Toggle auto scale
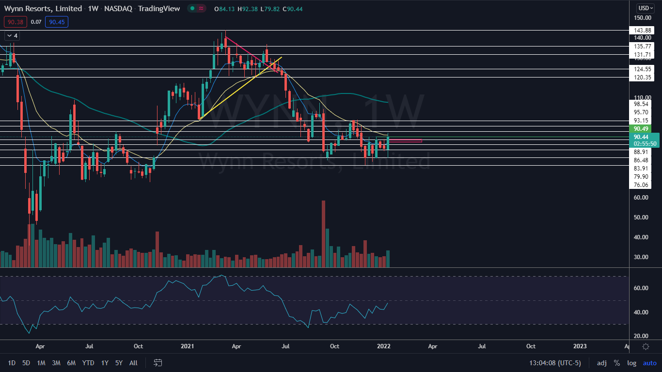The height and width of the screenshot is (372, 662). pos(649,363)
